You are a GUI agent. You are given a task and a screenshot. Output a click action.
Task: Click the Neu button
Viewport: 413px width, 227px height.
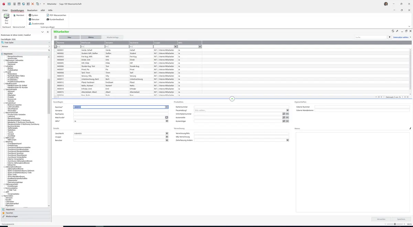[69, 37]
